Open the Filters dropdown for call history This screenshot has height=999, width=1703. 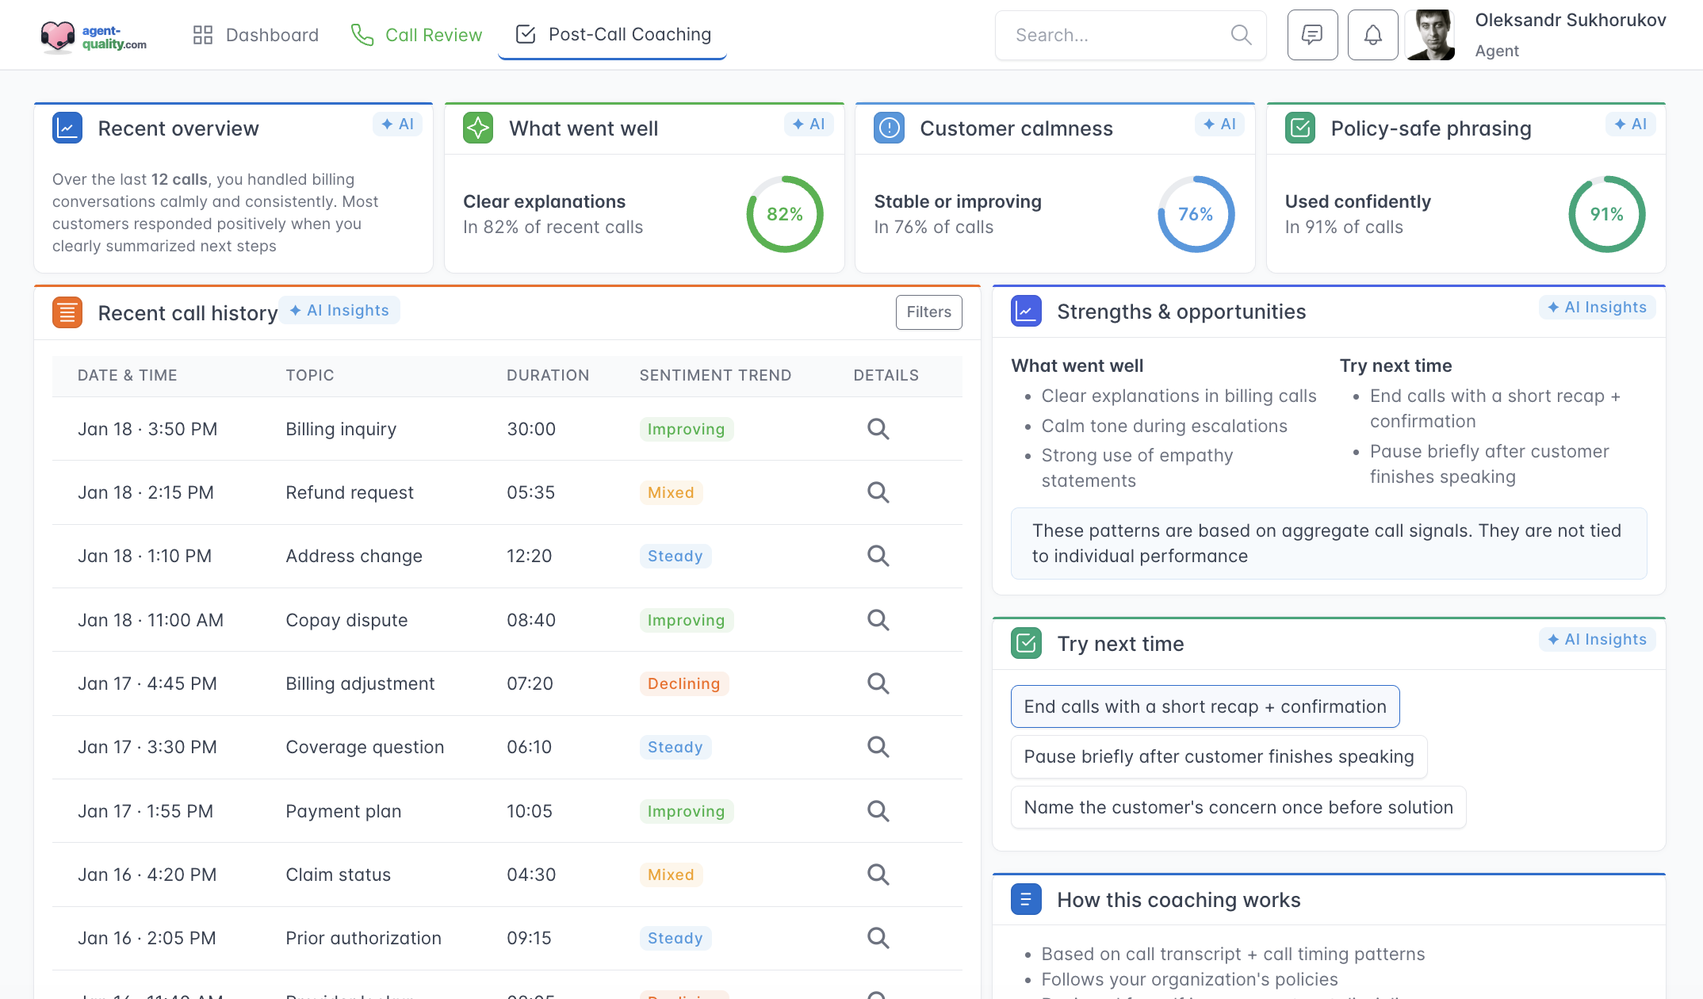[x=928, y=312]
